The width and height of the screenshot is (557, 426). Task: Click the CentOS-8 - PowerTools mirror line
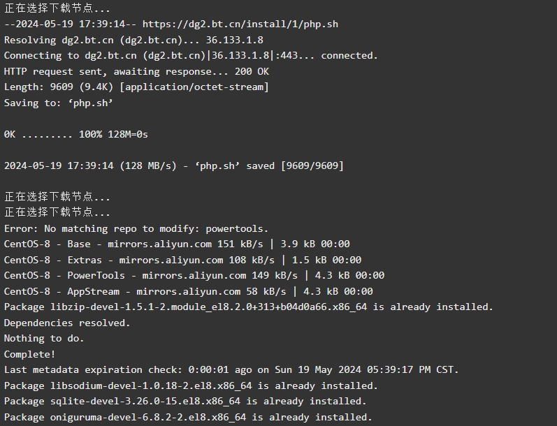(194, 275)
